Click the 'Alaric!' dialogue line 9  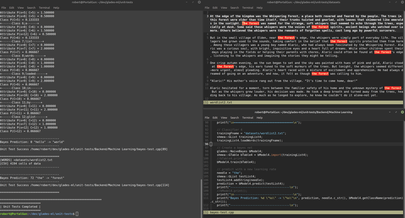point(283,81)
